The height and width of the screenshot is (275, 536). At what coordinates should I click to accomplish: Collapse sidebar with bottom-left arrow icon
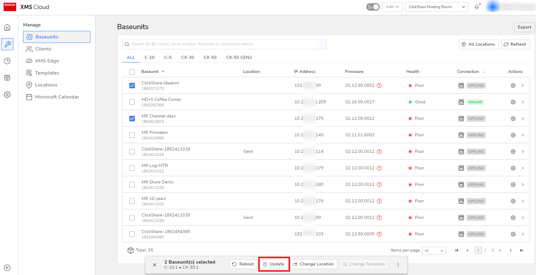[x=7, y=268]
